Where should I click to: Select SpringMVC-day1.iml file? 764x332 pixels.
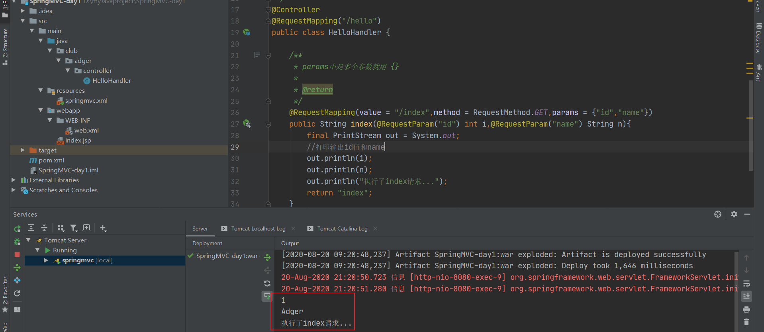64,170
